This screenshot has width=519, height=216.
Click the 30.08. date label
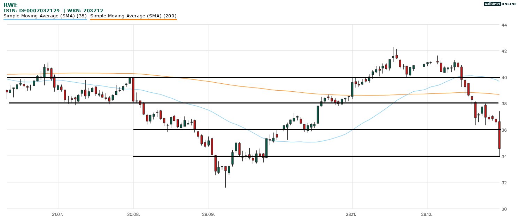133,214
